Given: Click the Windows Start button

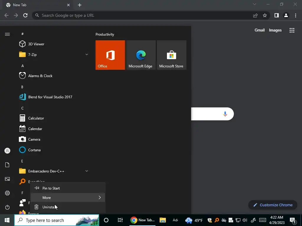Looking at the screenshot, I should click(x=7, y=220).
